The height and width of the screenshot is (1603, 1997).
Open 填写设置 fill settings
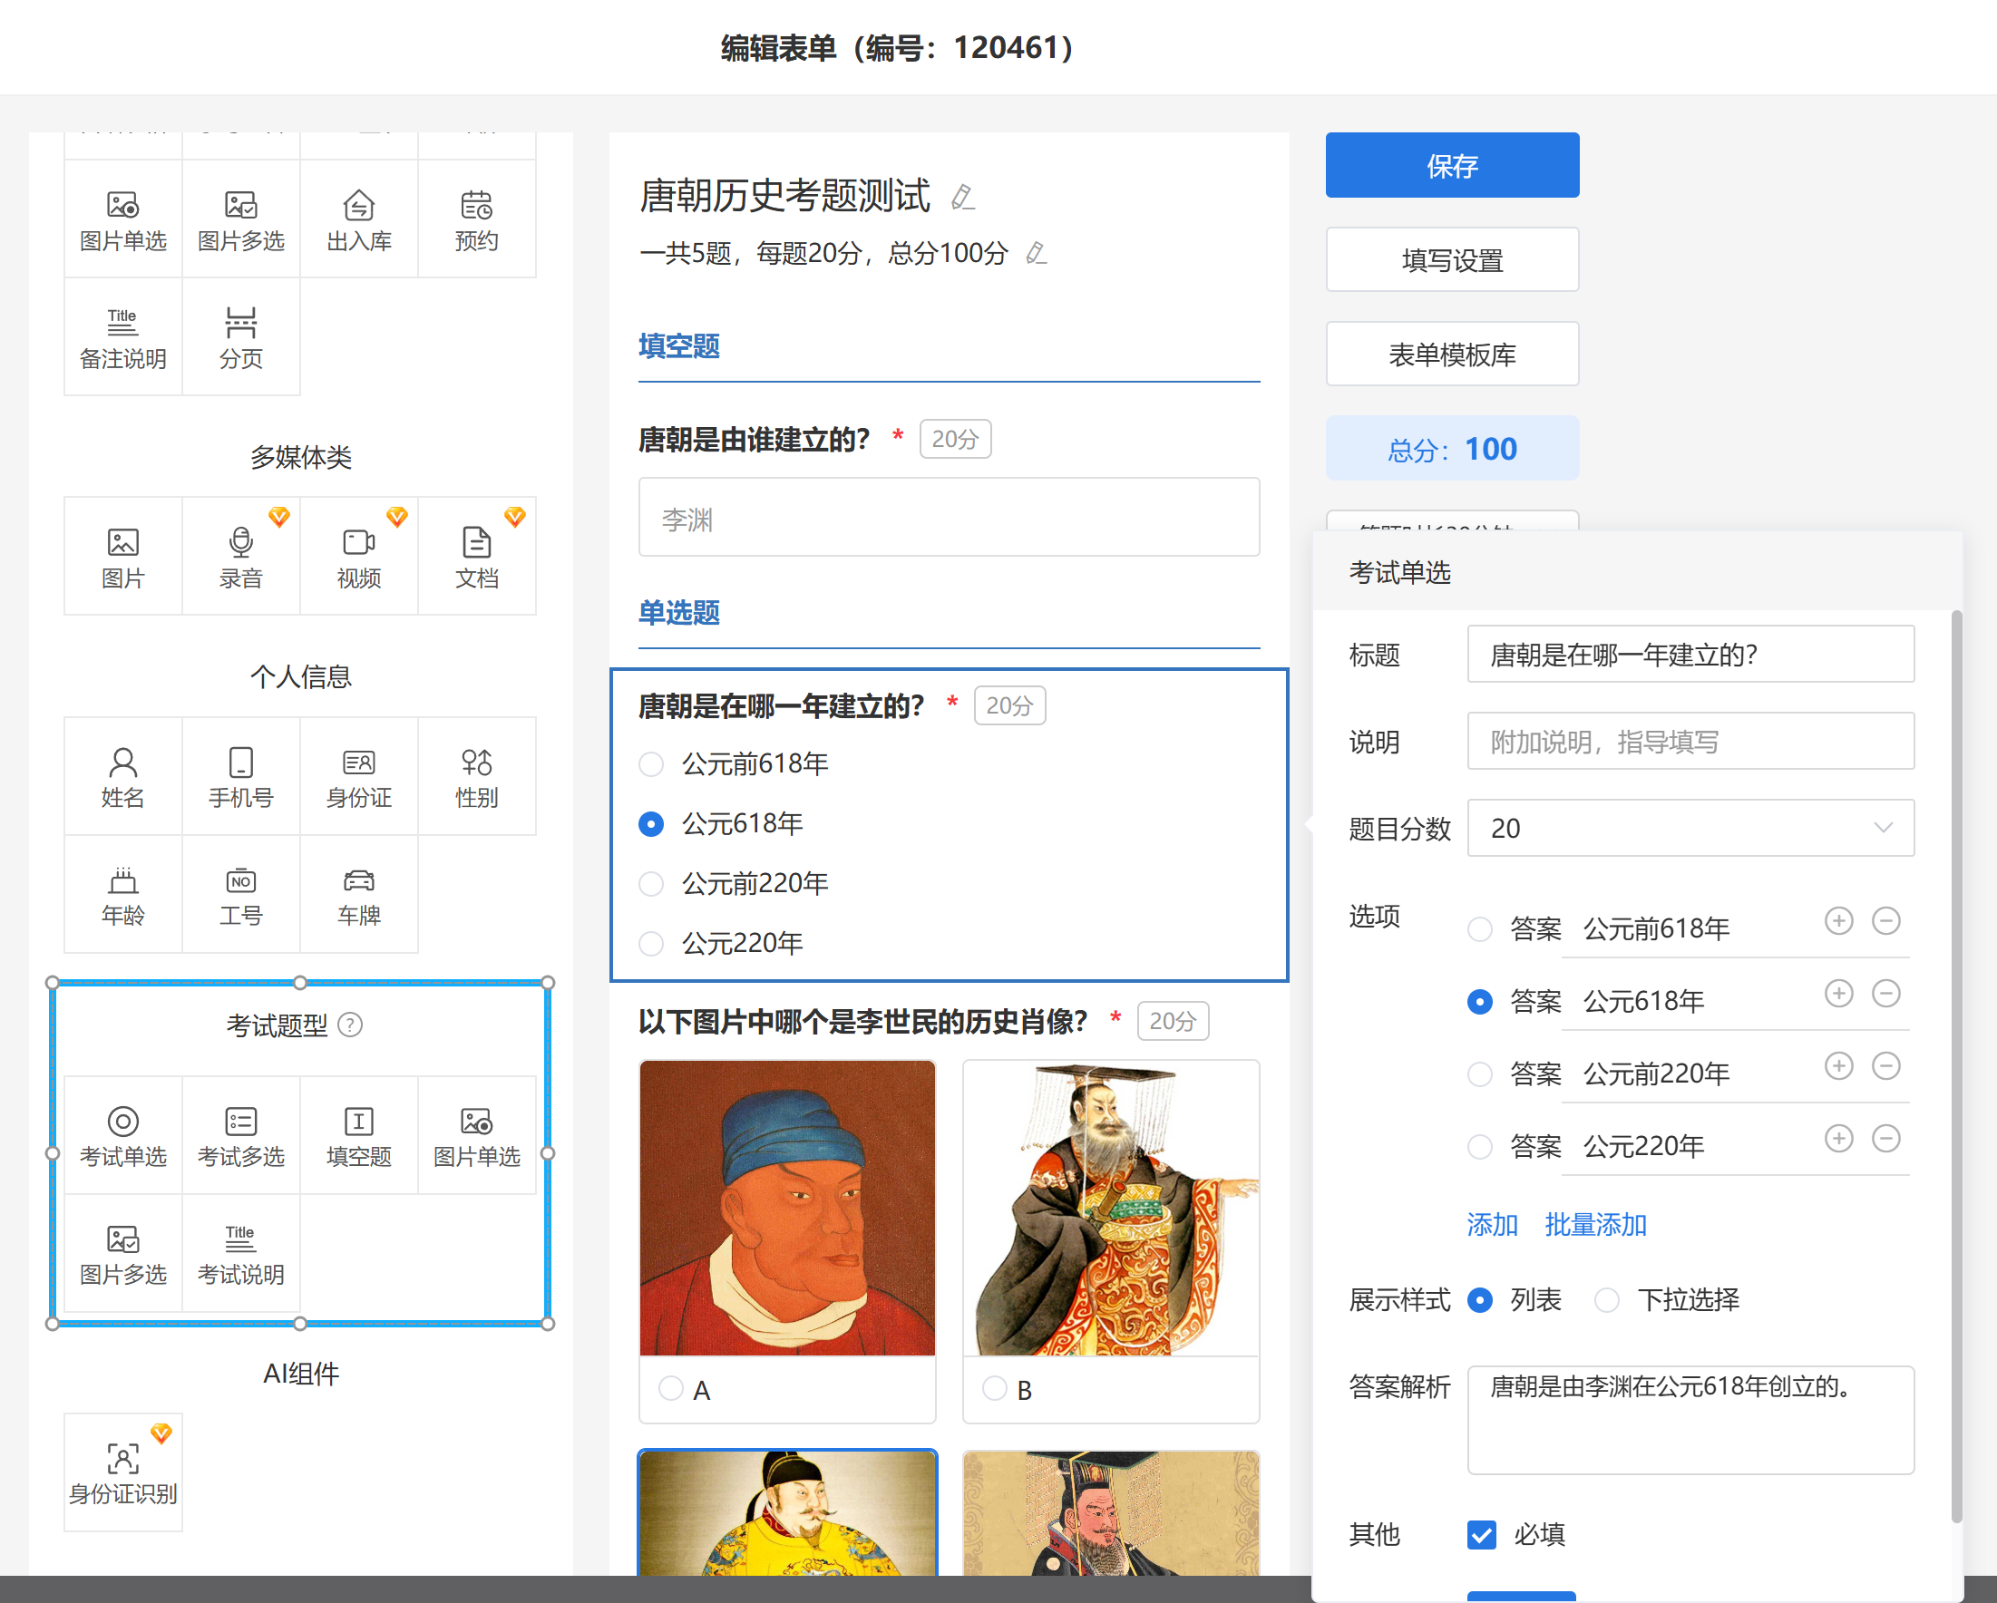tap(1450, 260)
